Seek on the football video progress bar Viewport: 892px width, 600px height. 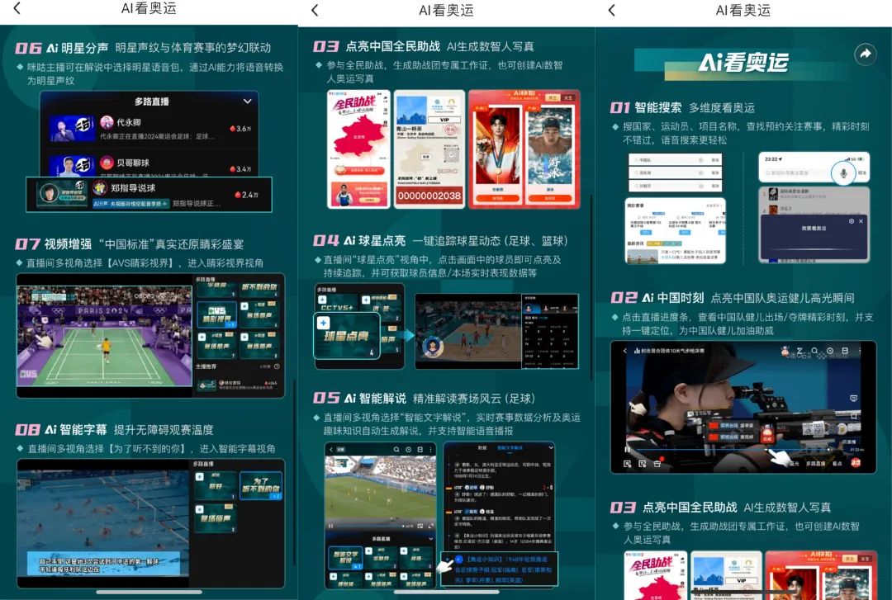[x=368, y=526]
